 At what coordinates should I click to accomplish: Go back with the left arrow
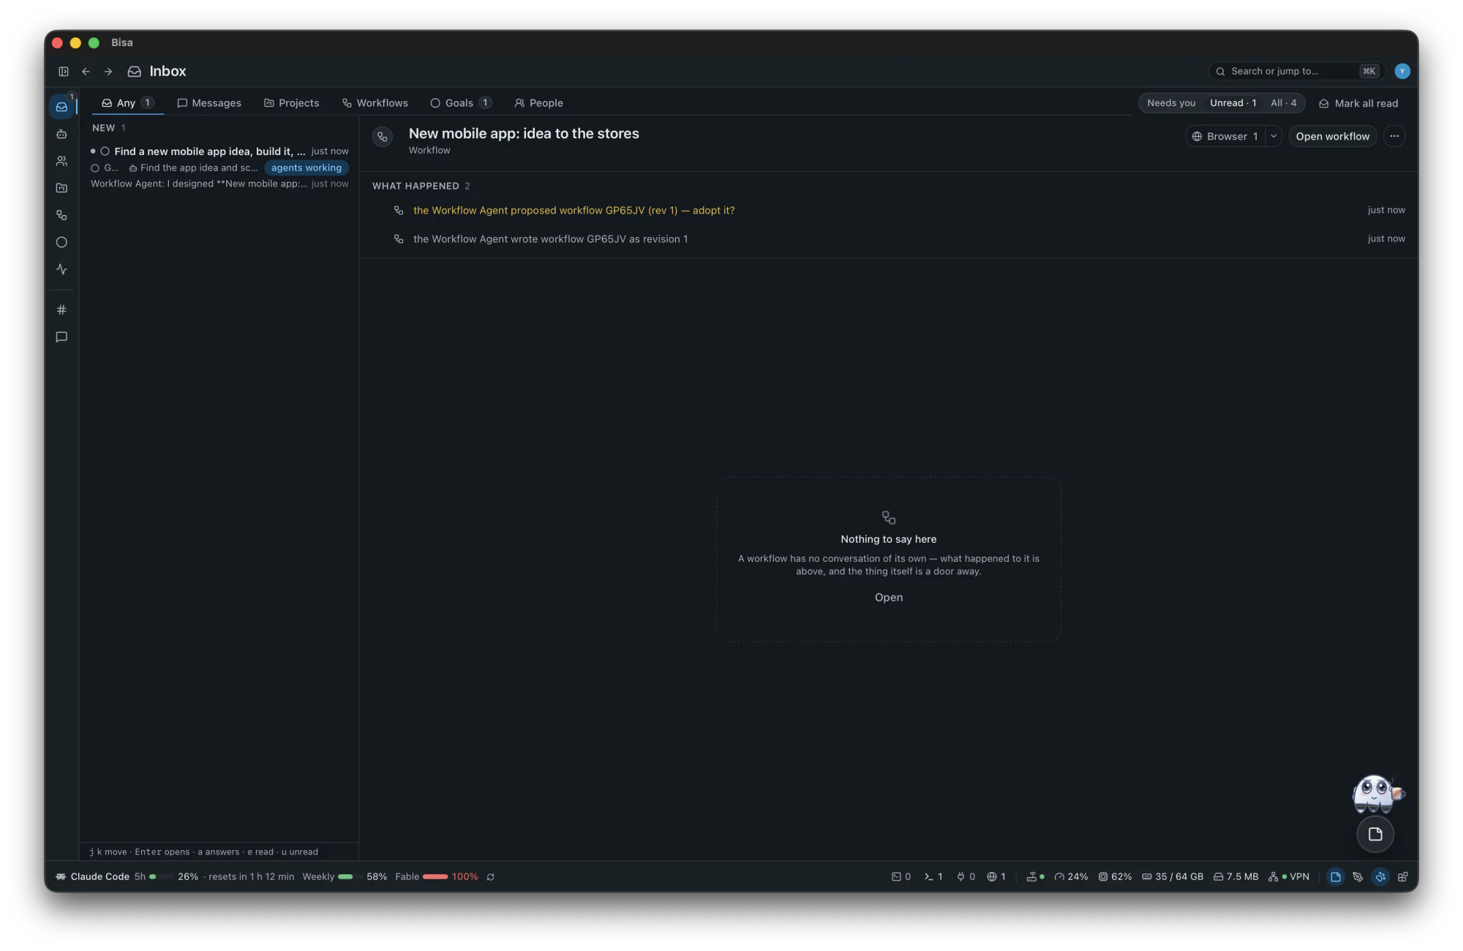(86, 72)
